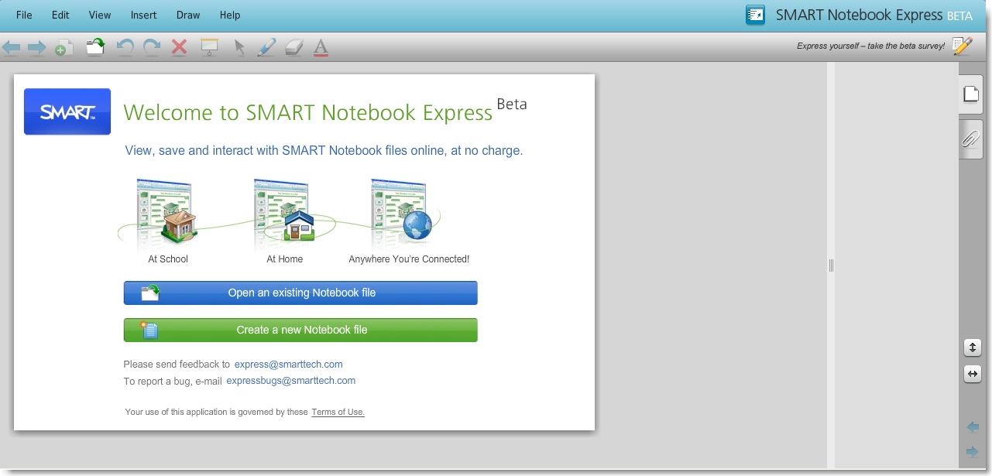This screenshot has height=476, width=992.
Task: Open the Insert menu
Action: tap(143, 15)
